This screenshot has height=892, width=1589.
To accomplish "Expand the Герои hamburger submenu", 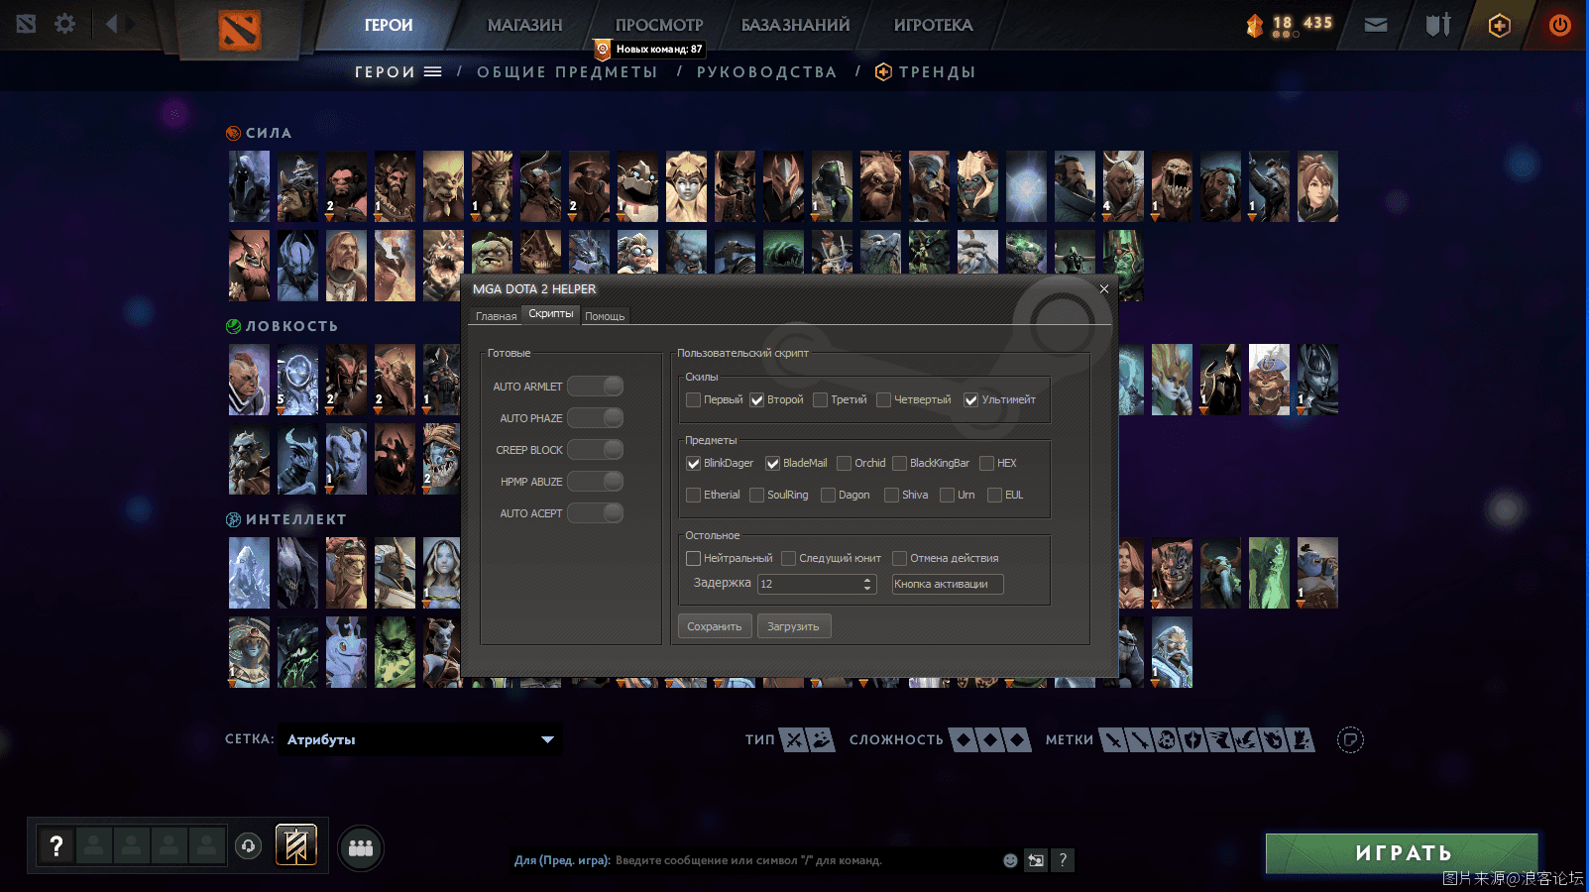I will tap(432, 71).
